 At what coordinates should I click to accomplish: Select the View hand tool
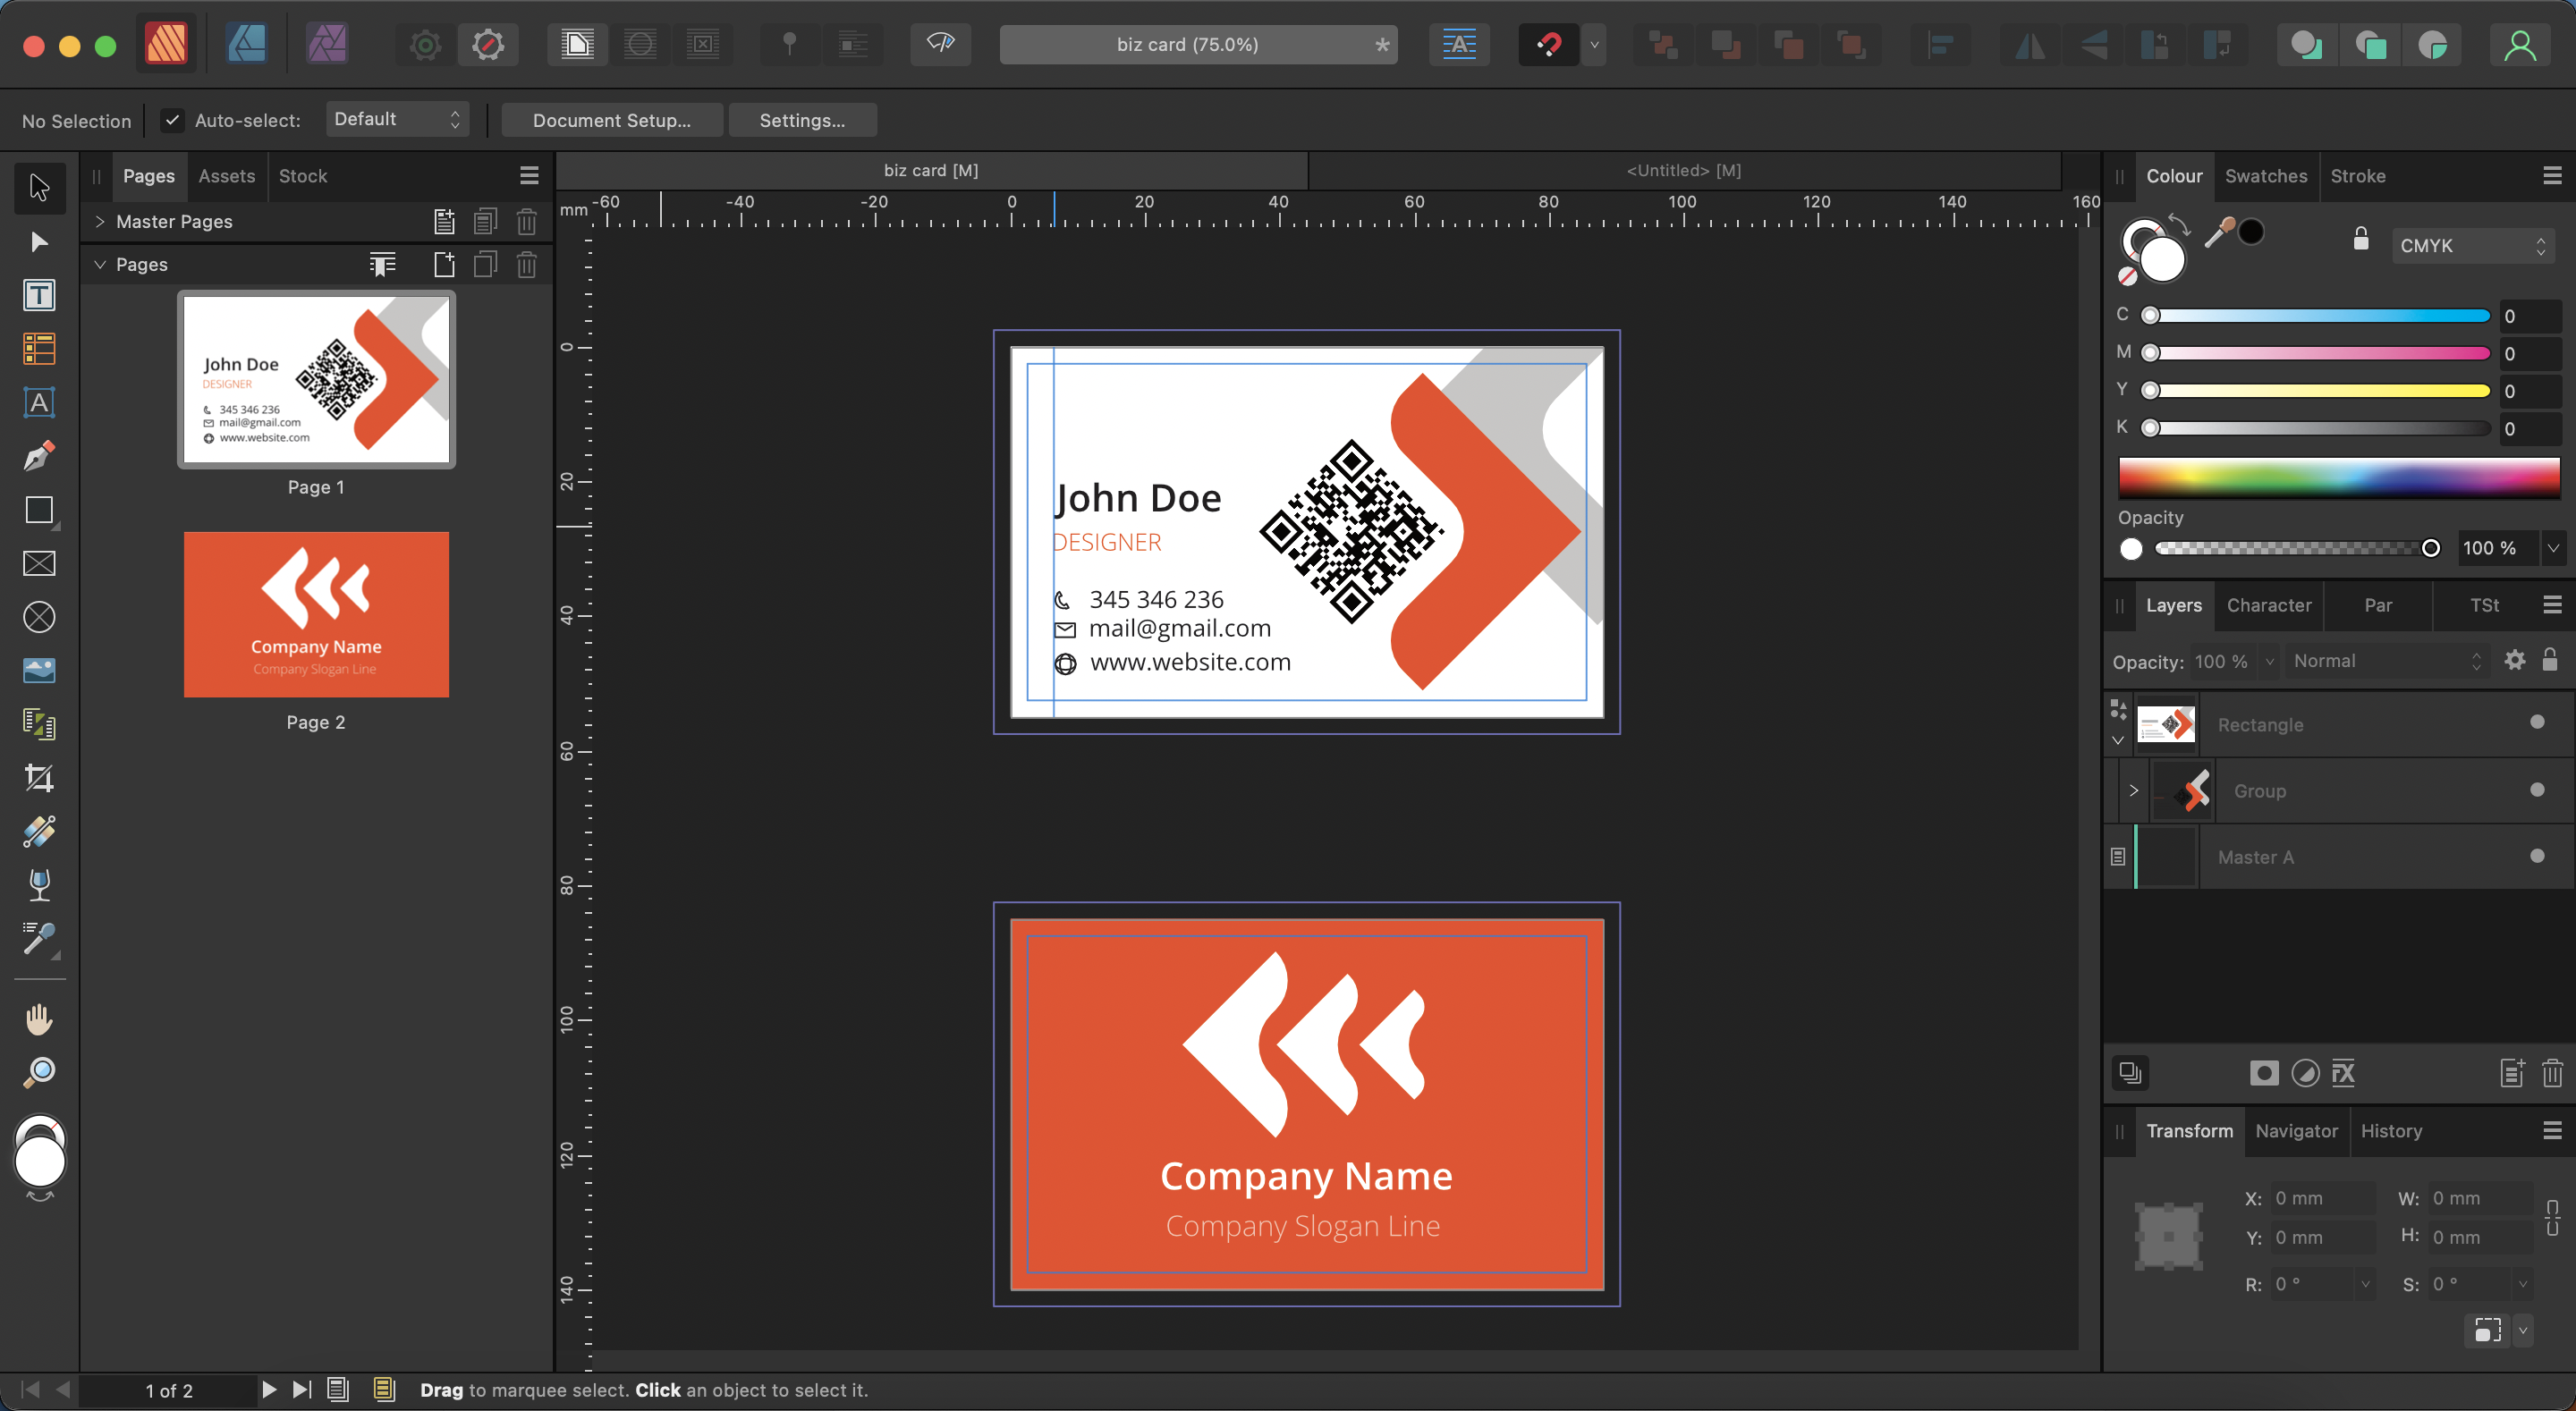tap(39, 1020)
